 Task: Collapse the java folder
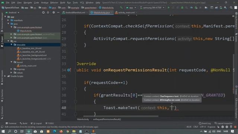pos(8,24)
